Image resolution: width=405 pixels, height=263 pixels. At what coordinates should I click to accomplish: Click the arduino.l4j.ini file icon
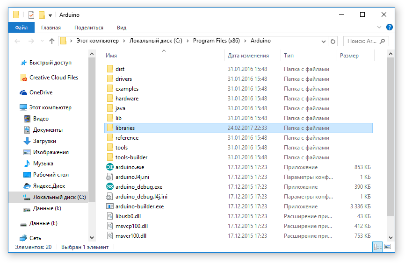(x=110, y=177)
